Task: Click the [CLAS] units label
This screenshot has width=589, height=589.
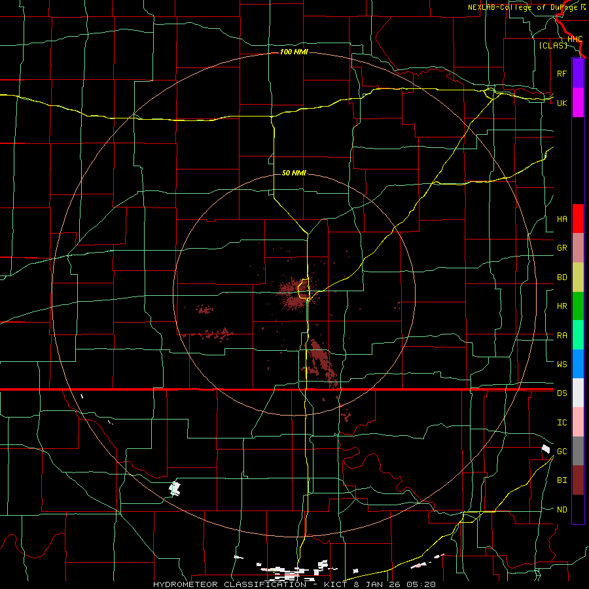Action: (x=553, y=45)
